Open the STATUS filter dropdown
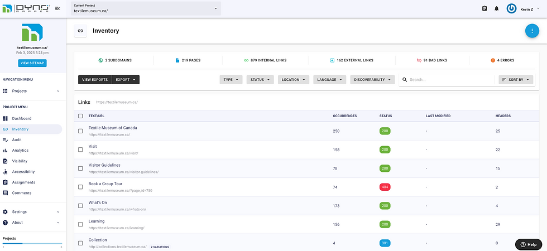Screen dimensions: 547x251 [x=260, y=79]
